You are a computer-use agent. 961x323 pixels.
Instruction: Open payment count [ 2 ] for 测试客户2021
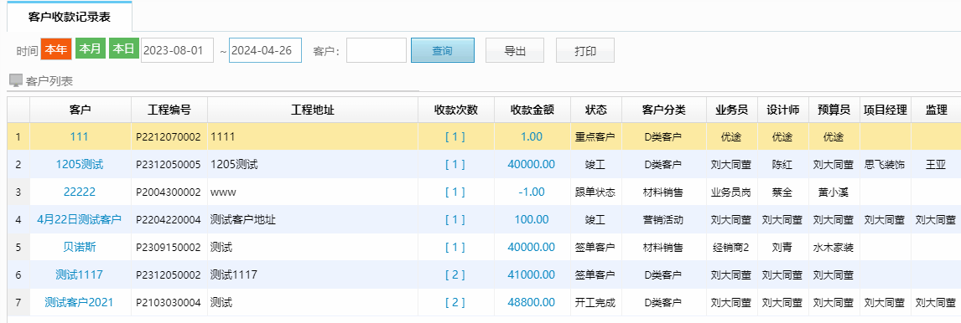(455, 302)
